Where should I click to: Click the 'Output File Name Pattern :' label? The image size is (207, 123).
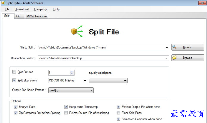[x=29, y=90]
